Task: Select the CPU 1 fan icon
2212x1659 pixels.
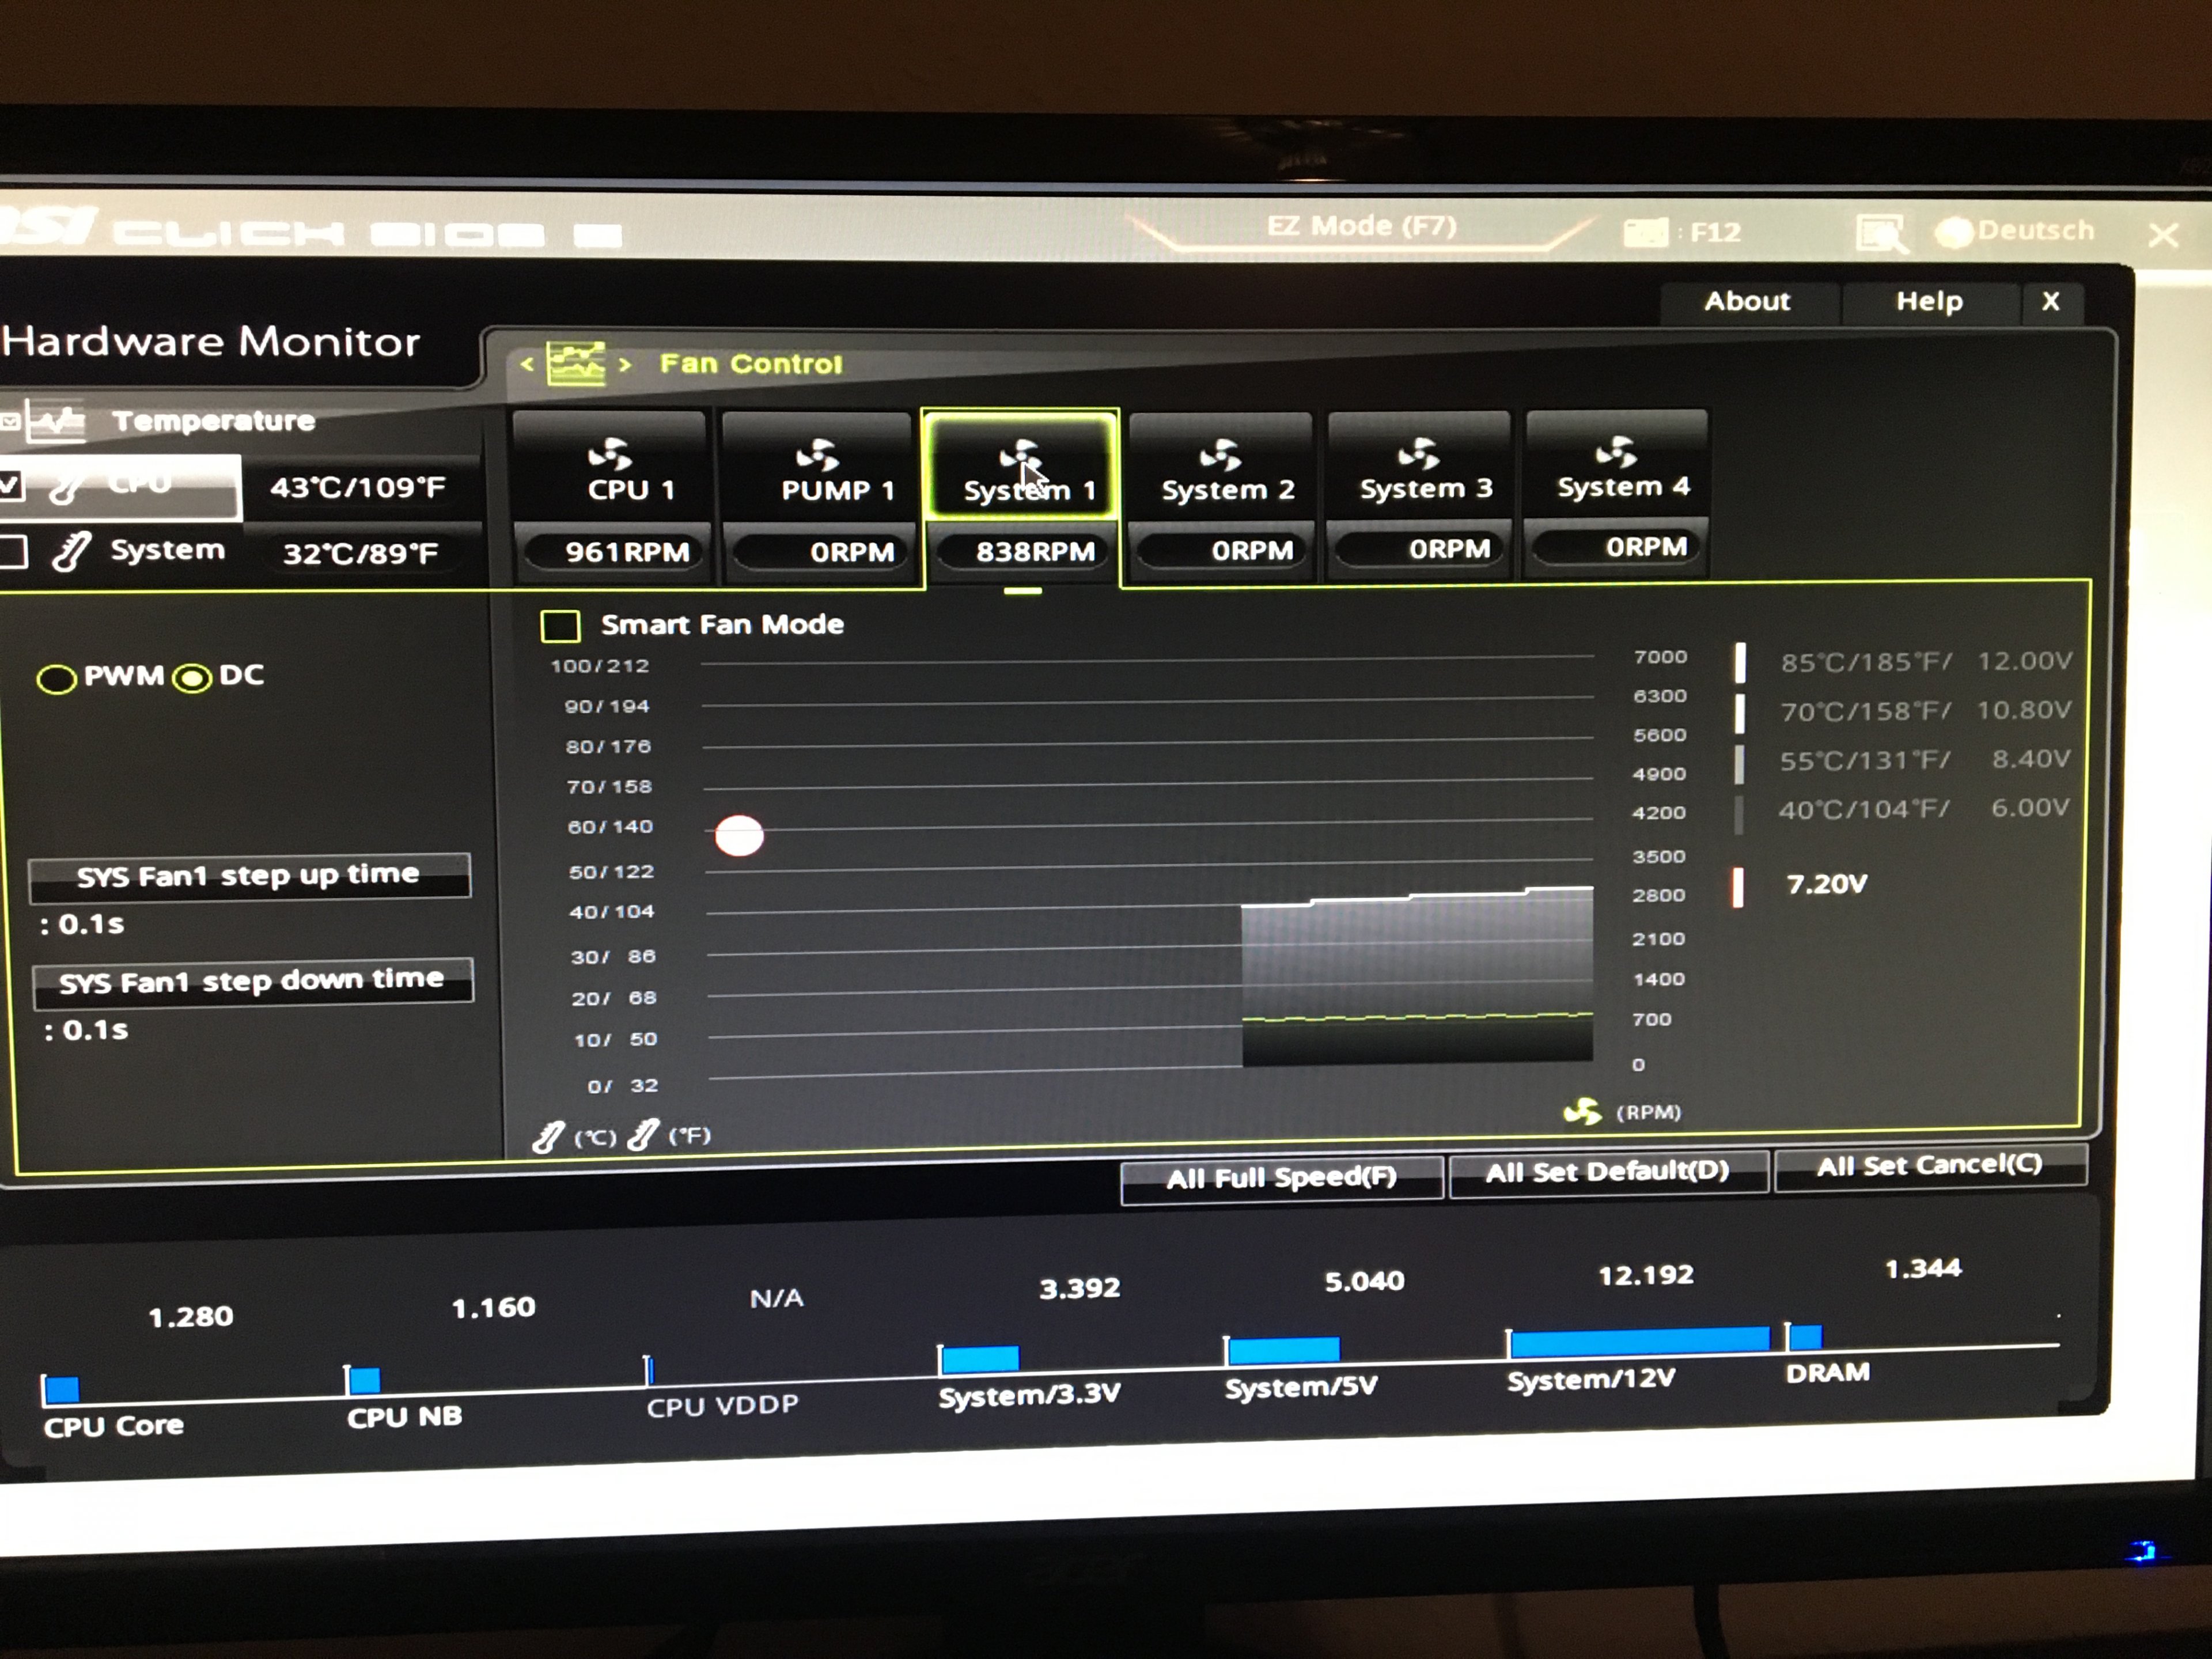Action: point(610,455)
